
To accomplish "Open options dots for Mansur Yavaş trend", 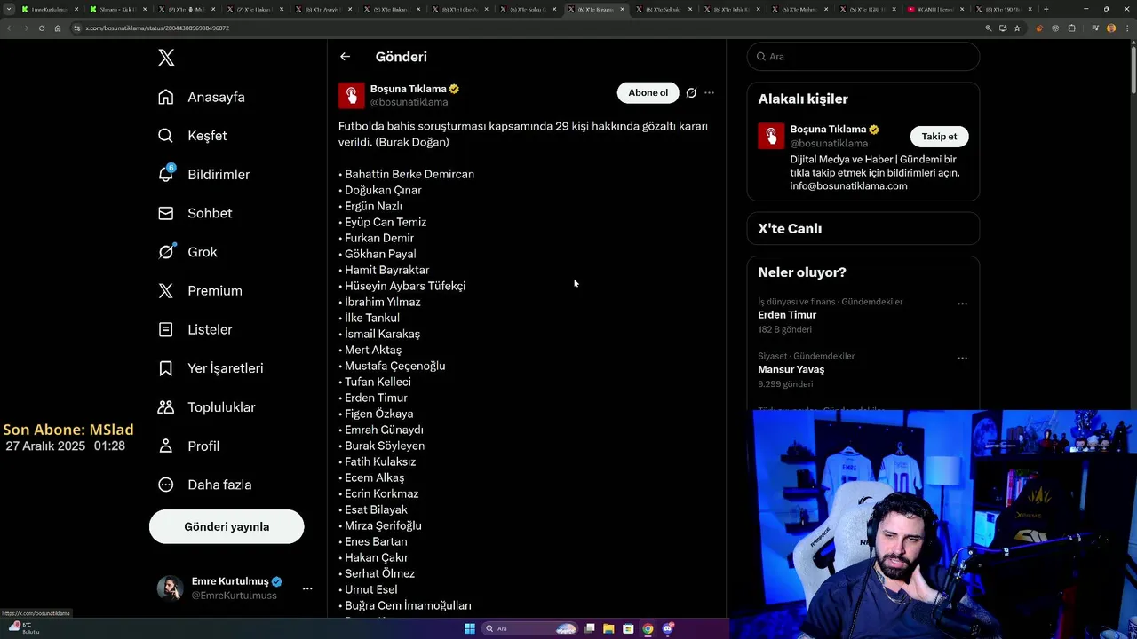I will [x=962, y=359].
